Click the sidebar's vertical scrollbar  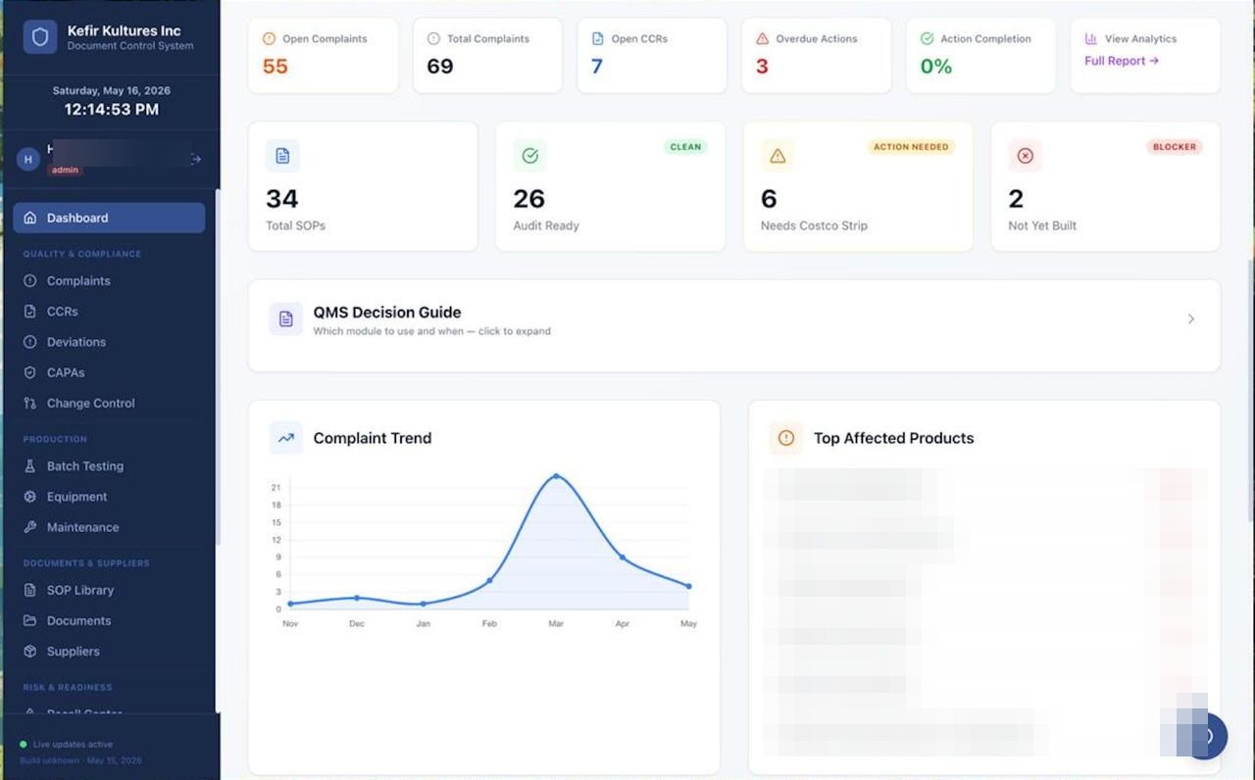218,367
